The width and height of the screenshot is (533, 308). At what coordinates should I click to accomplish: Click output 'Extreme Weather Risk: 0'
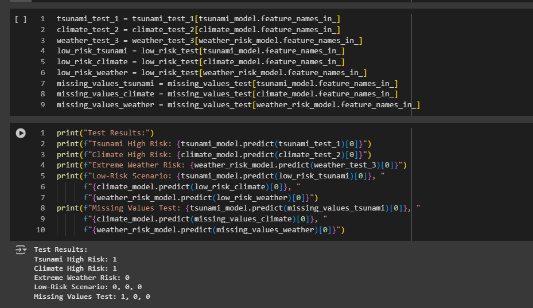pos(81,278)
